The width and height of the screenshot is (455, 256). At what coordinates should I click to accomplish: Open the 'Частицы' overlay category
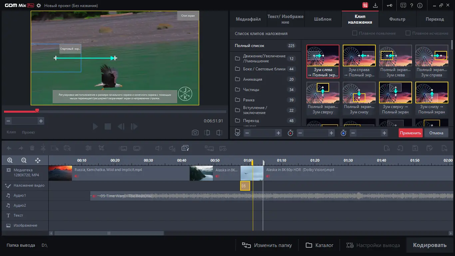tap(251, 90)
